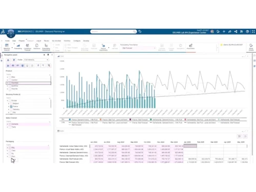Click Jun 2024 column header
256x192 pixels.
[x=94, y=142]
